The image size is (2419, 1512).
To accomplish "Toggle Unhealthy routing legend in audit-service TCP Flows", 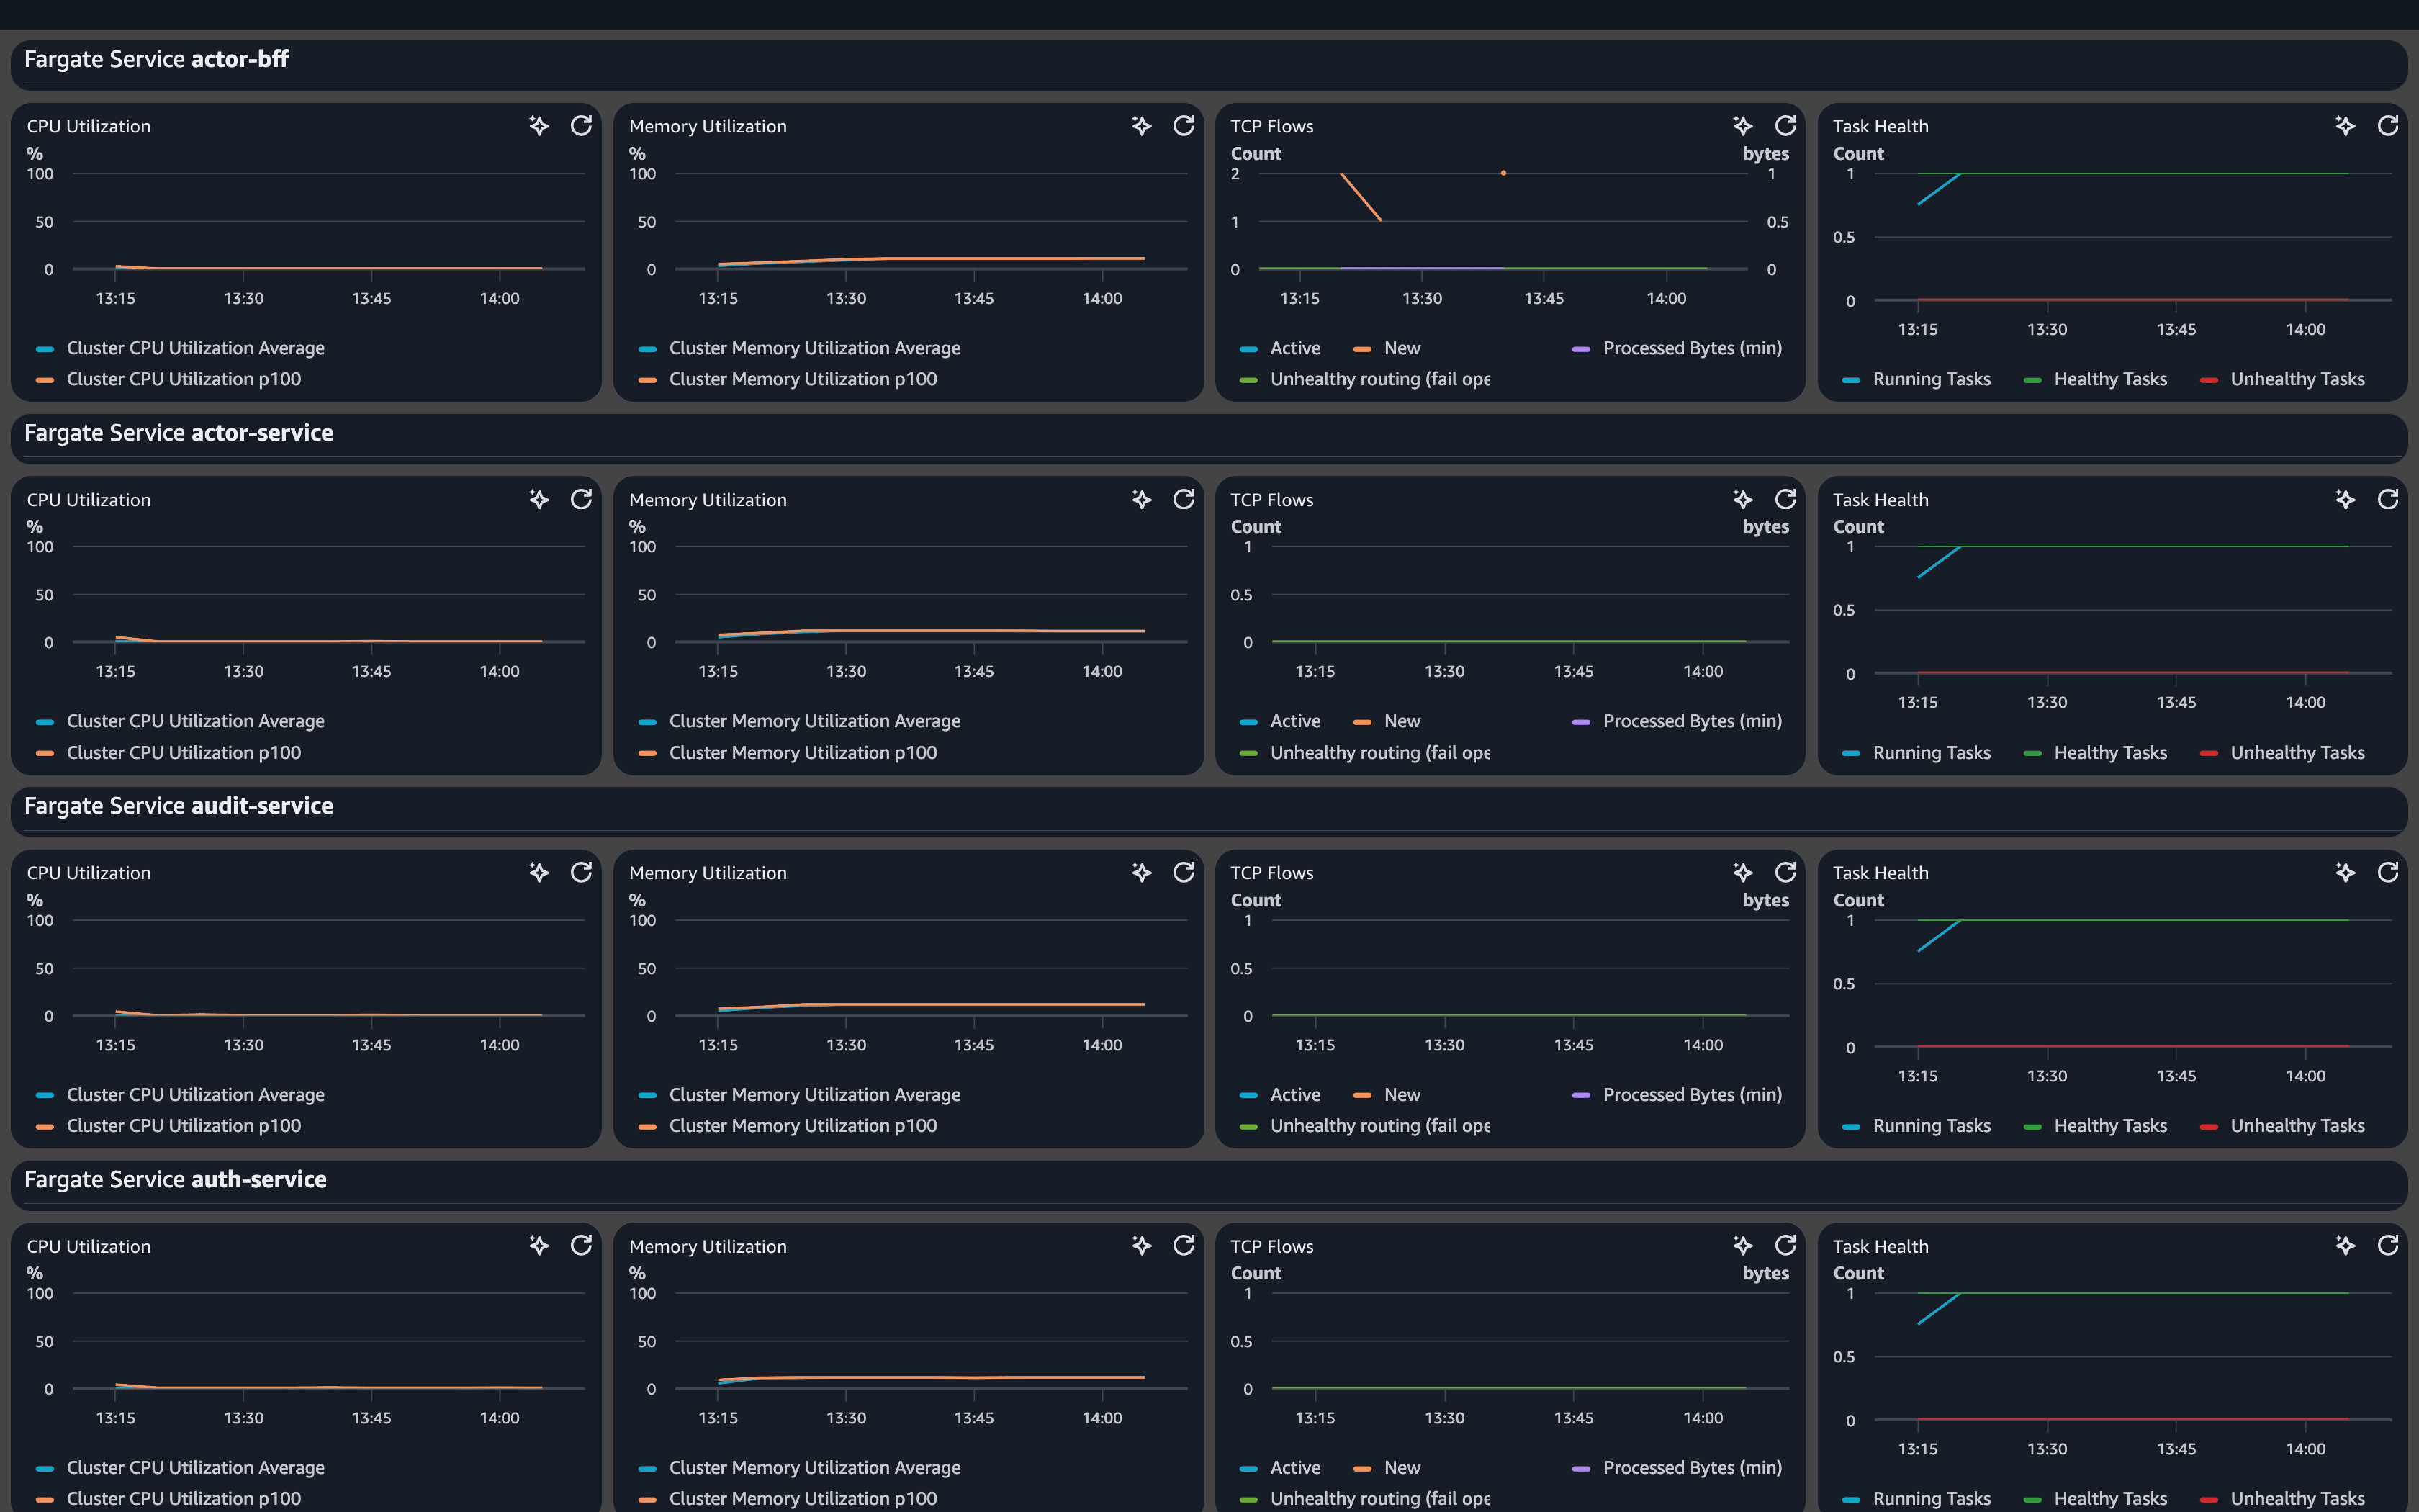I will [1364, 1126].
